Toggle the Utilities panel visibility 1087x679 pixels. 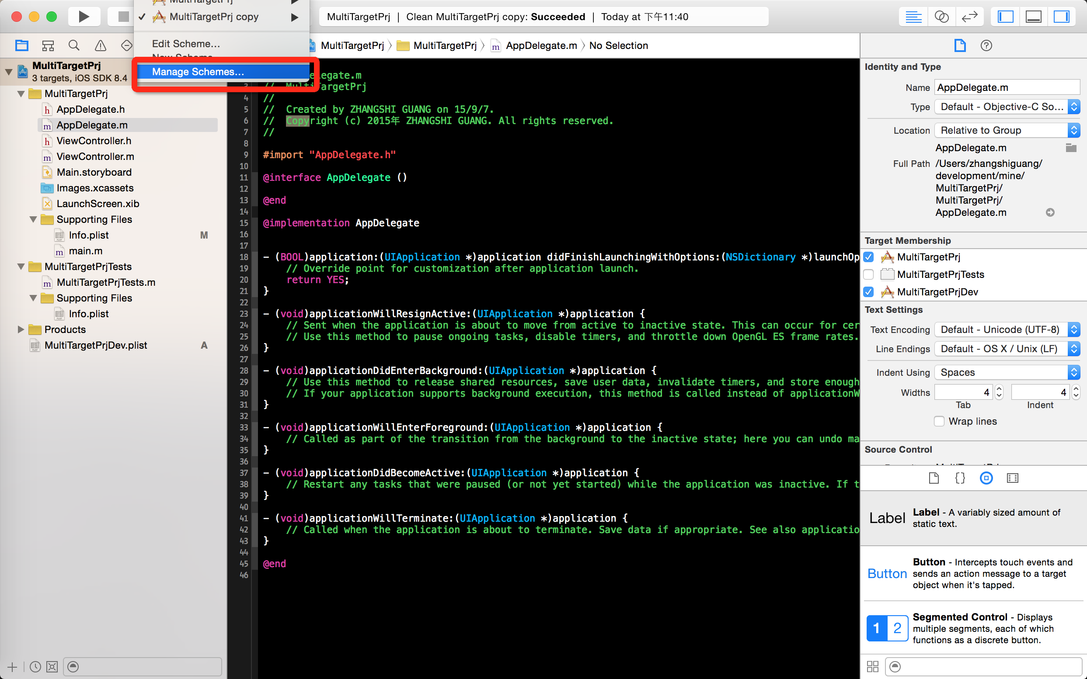(x=1061, y=17)
